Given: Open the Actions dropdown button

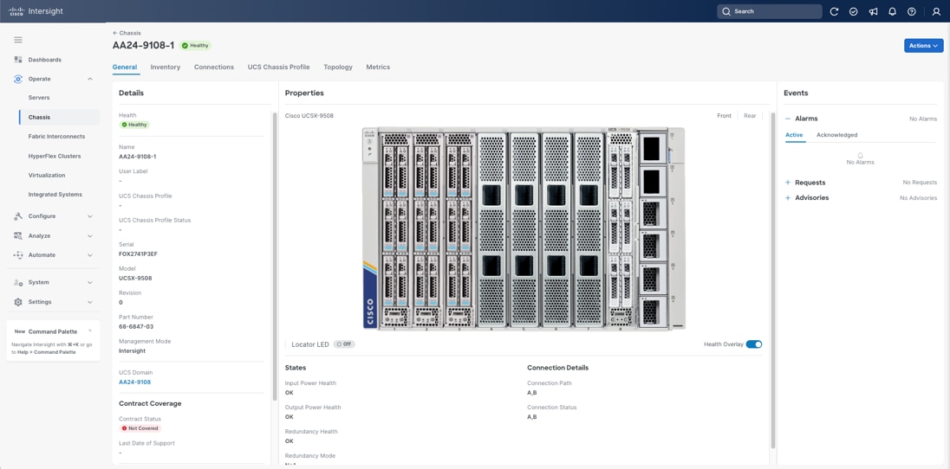Looking at the screenshot, I should point(923,45).
